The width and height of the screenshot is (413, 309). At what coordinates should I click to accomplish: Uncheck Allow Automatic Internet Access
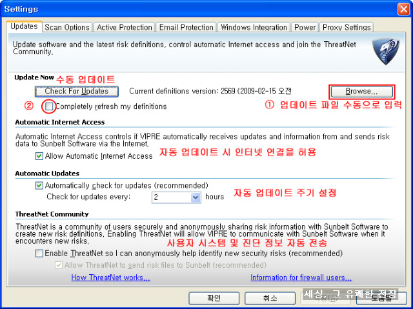[39, 156]
